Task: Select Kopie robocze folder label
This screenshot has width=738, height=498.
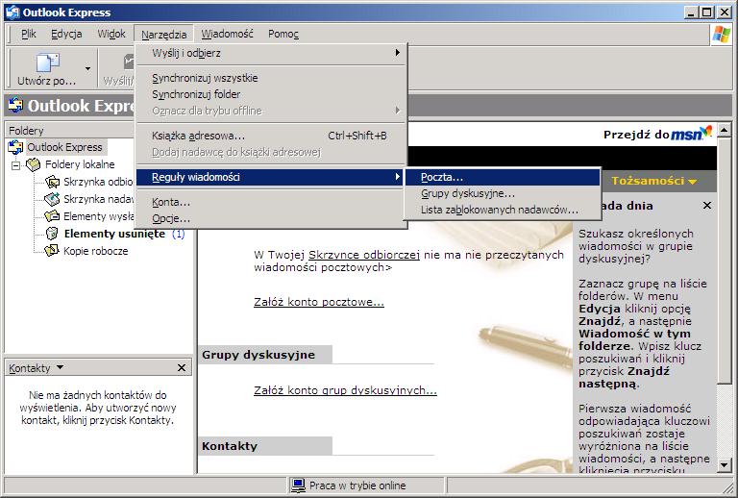Action: tap(95, 251)
